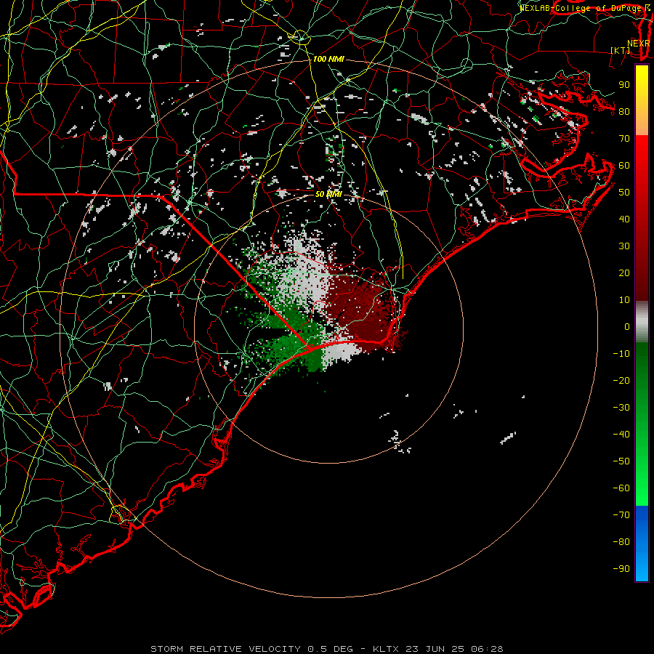The height and width of the screenshot is (654, 654).
Task: Select the positive 20 knot scale label
Action: (x=624, y=272)
